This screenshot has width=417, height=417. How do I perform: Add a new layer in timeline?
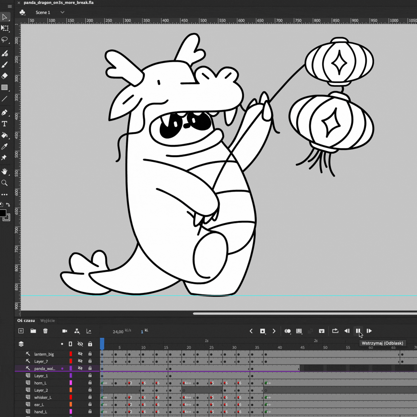21,331
